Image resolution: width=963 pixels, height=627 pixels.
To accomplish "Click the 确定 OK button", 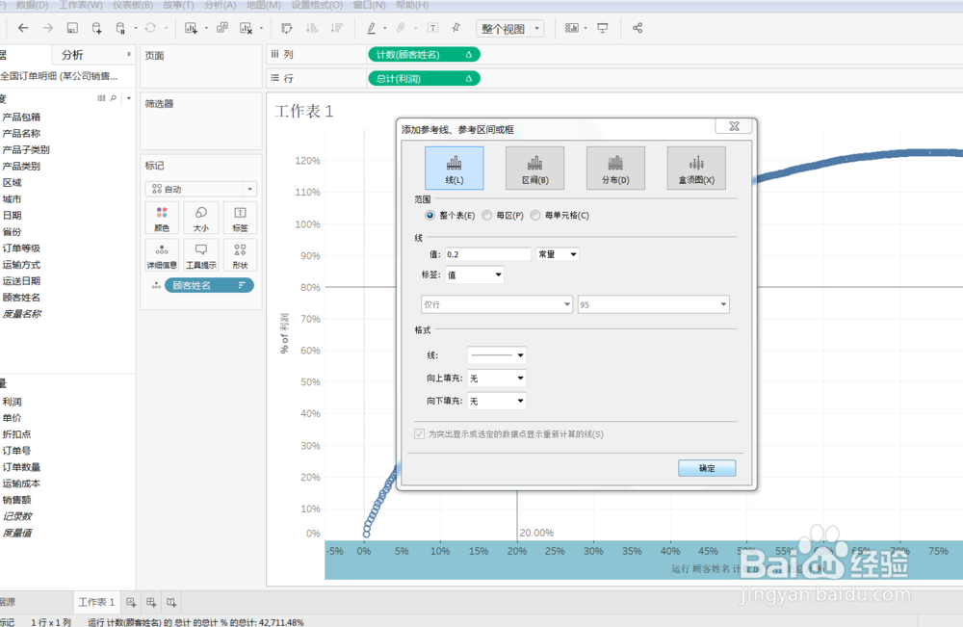I will point(707,468).
